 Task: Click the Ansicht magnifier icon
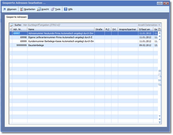[39, 9]
